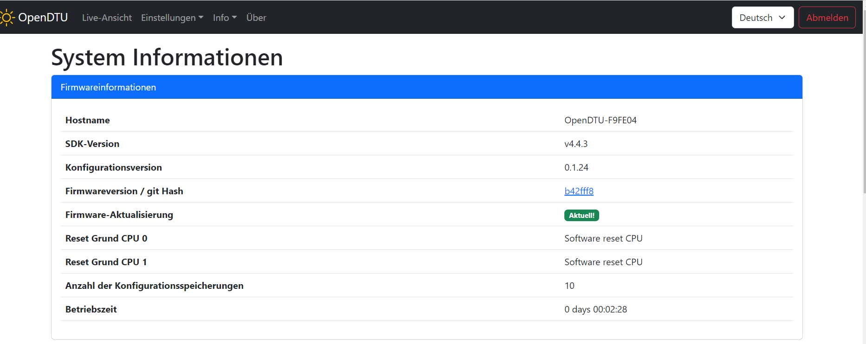Image resolution: width=866 pixels, height=344 pixels.
Task: Open the Über page
Action: click(x=256, y=18)
